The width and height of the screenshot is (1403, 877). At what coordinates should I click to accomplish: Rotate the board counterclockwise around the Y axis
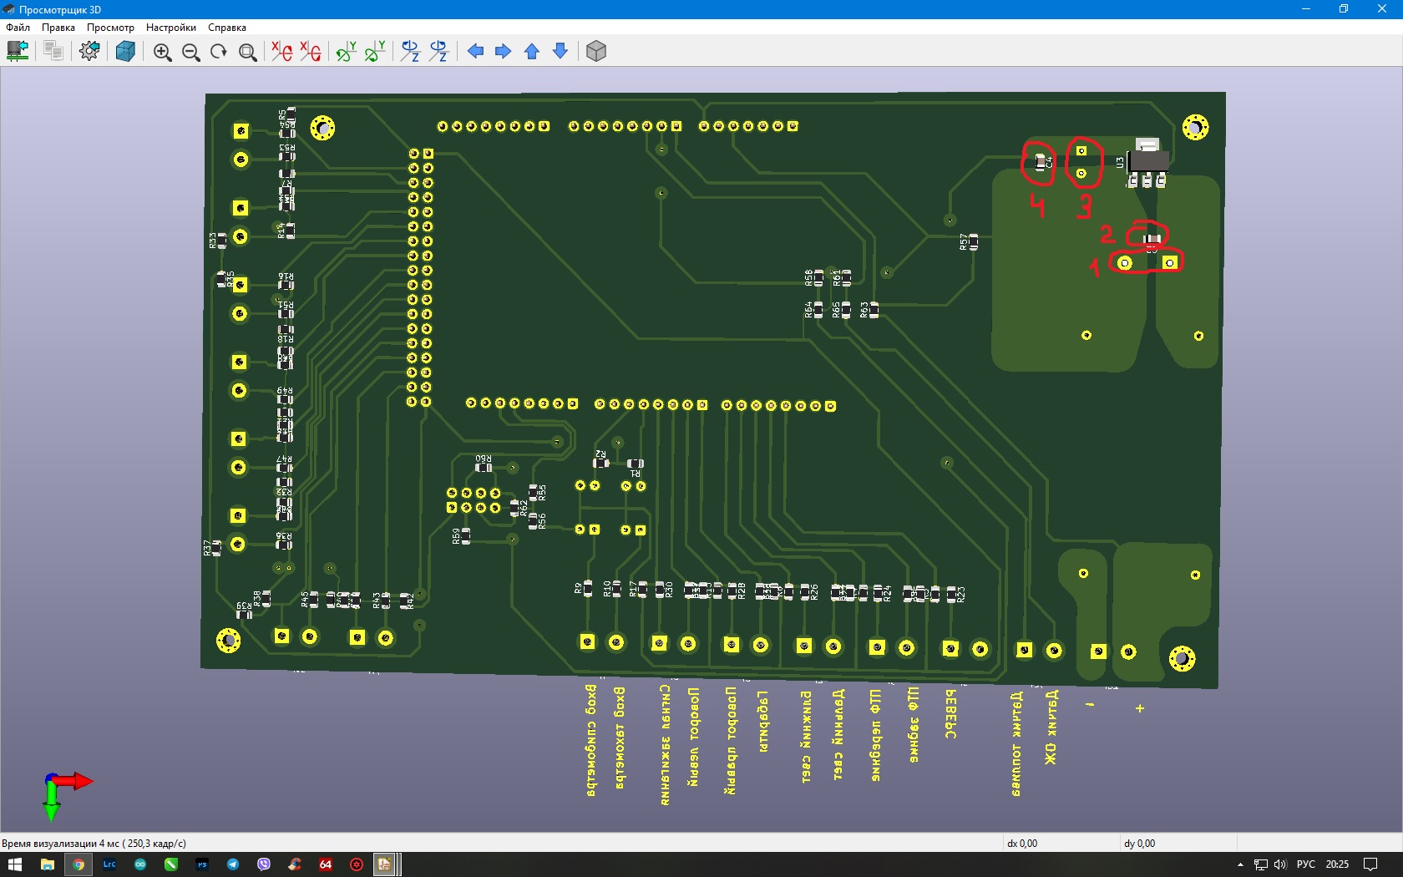coord(375,52)
